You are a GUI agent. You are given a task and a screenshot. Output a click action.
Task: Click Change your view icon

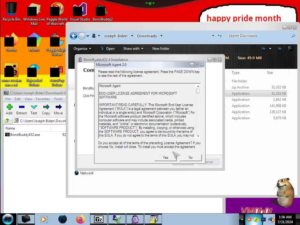(x=264, y=49)
